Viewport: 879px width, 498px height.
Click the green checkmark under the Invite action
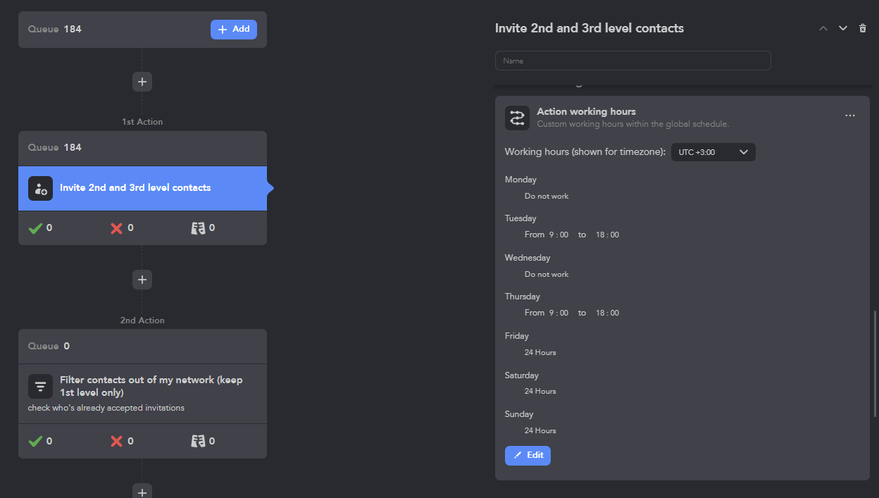36,228
